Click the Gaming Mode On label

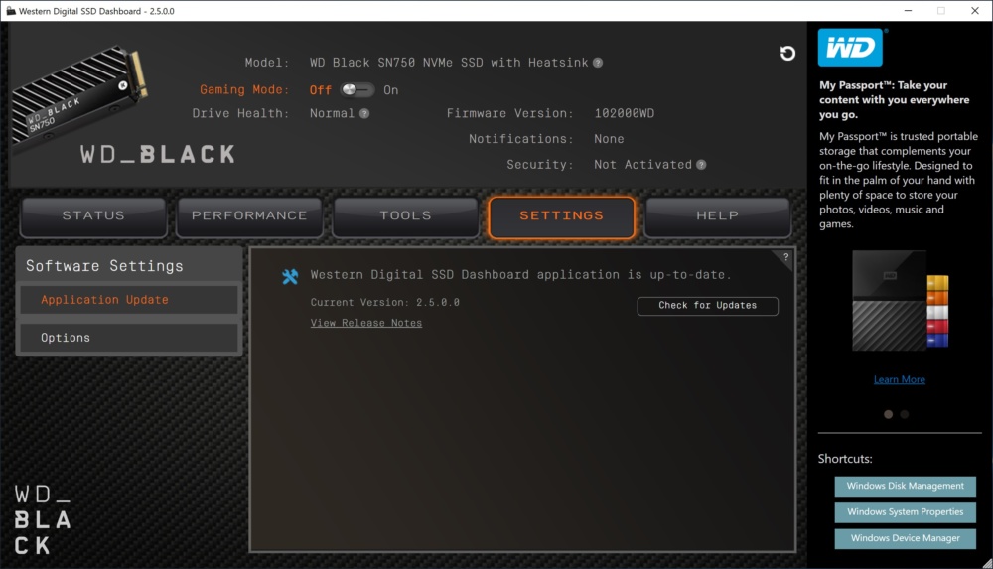coord(390,90)
